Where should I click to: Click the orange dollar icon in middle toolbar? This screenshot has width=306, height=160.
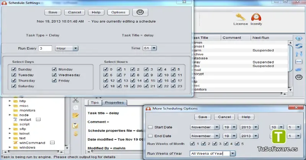click(x=75, y=134)
